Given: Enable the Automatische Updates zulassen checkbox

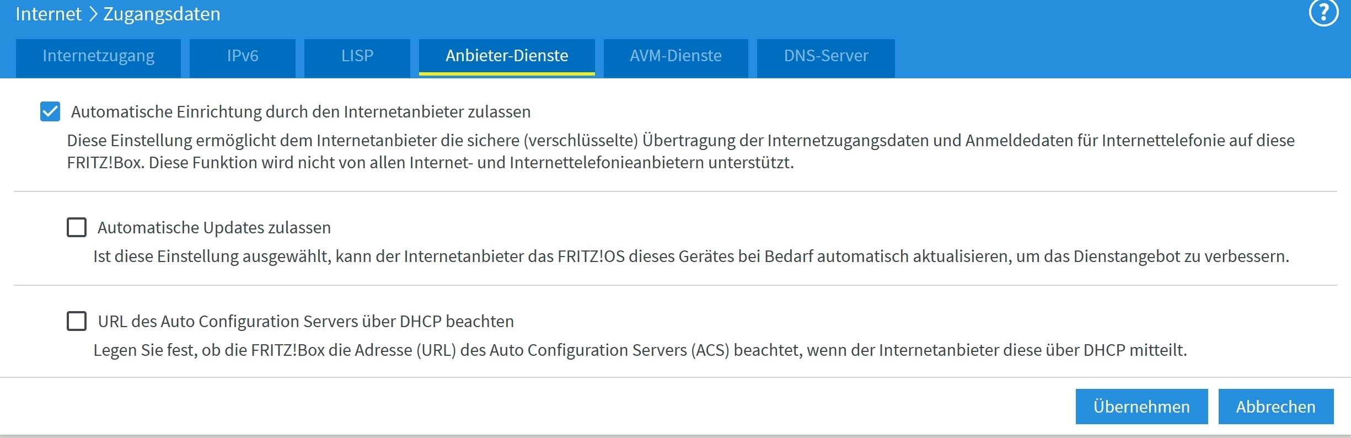Looking at the screenshot, I should pyautogui.click(x=77, y=227).
